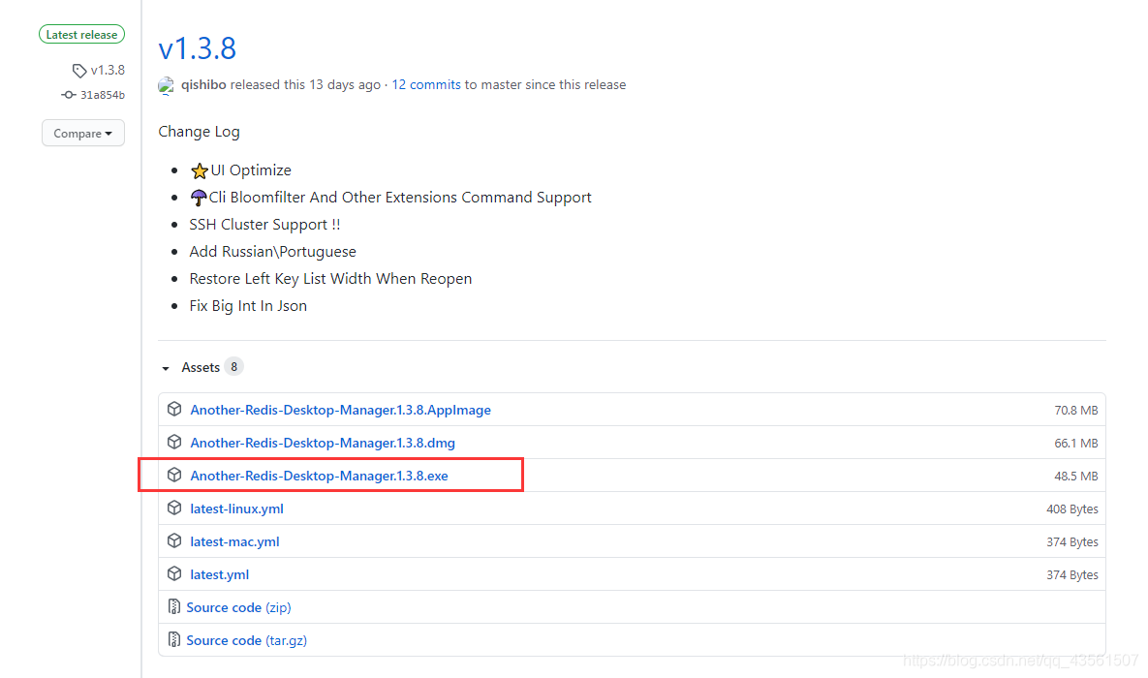Collapse the Assets section triangle

[x=166, y=368]
